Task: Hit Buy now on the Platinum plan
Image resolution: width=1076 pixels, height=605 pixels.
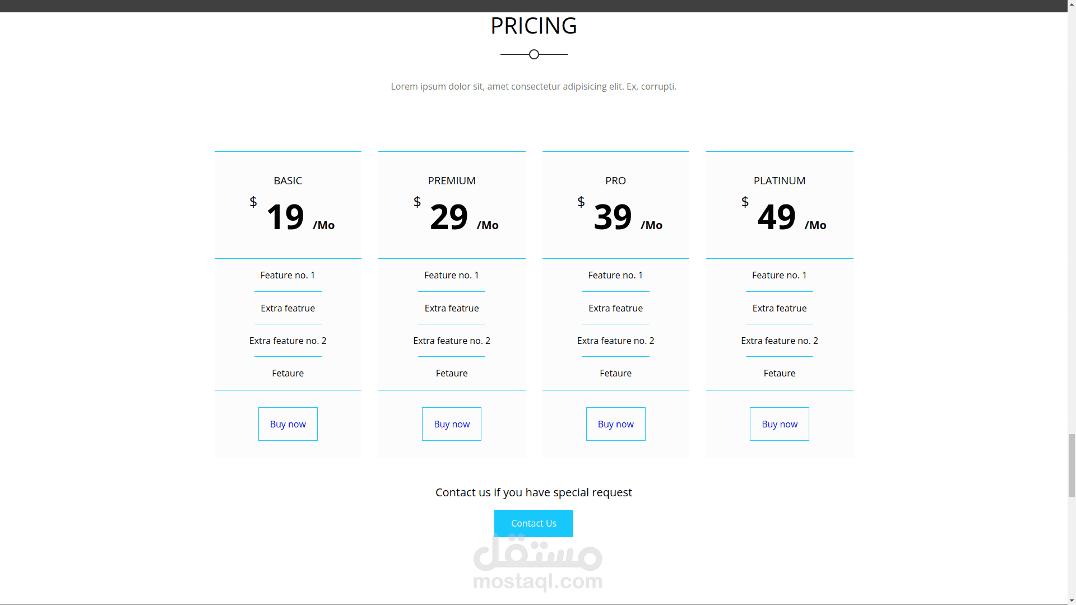Action: (779, 424)
